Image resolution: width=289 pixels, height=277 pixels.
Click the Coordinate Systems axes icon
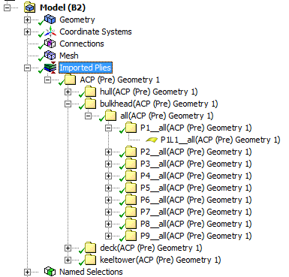click(x=50, y=32)
